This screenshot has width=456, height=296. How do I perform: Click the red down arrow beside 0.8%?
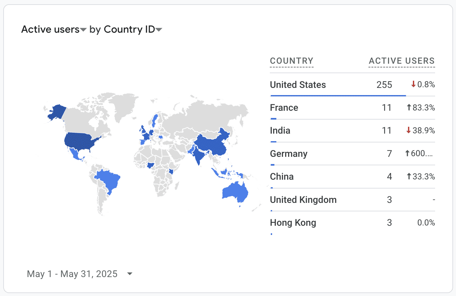click(x=413, y=85)
